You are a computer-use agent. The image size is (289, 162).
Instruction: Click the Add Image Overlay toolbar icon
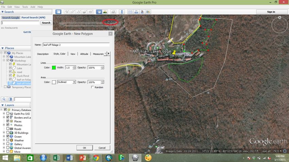pos(85,12)
